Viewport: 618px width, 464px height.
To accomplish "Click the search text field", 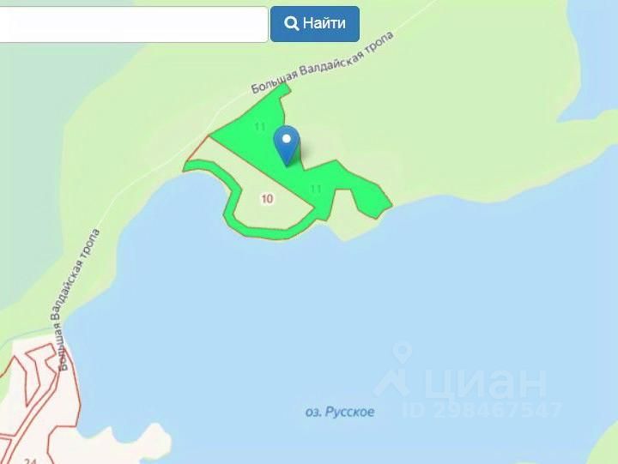I will (134, 24).
